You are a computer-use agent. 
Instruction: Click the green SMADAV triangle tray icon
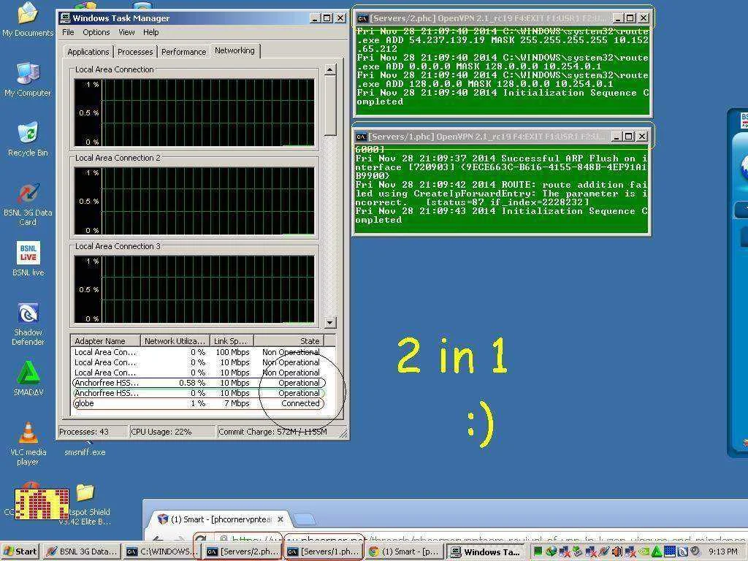[x=657, y=551]
